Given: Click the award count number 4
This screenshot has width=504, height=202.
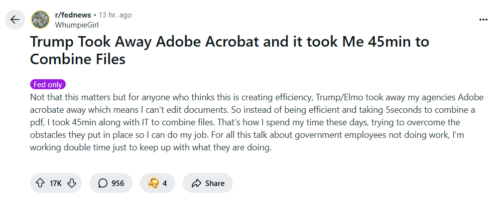Looking at the screenshot, I should click(x=165, y=183).
